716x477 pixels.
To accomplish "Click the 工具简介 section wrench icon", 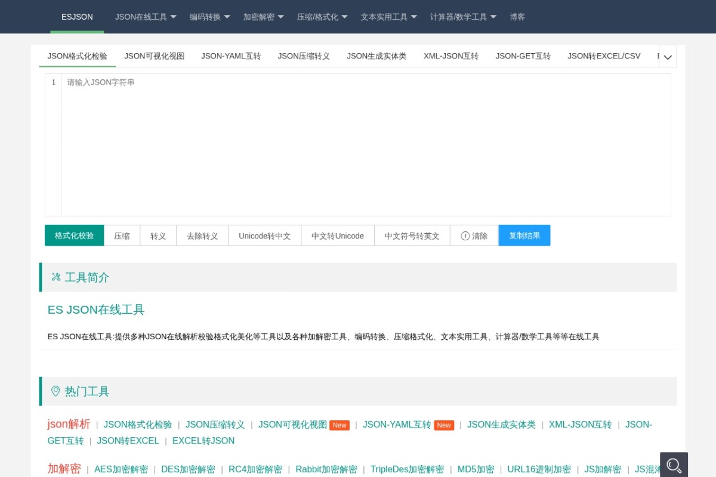I will click(x=56, y=277).
